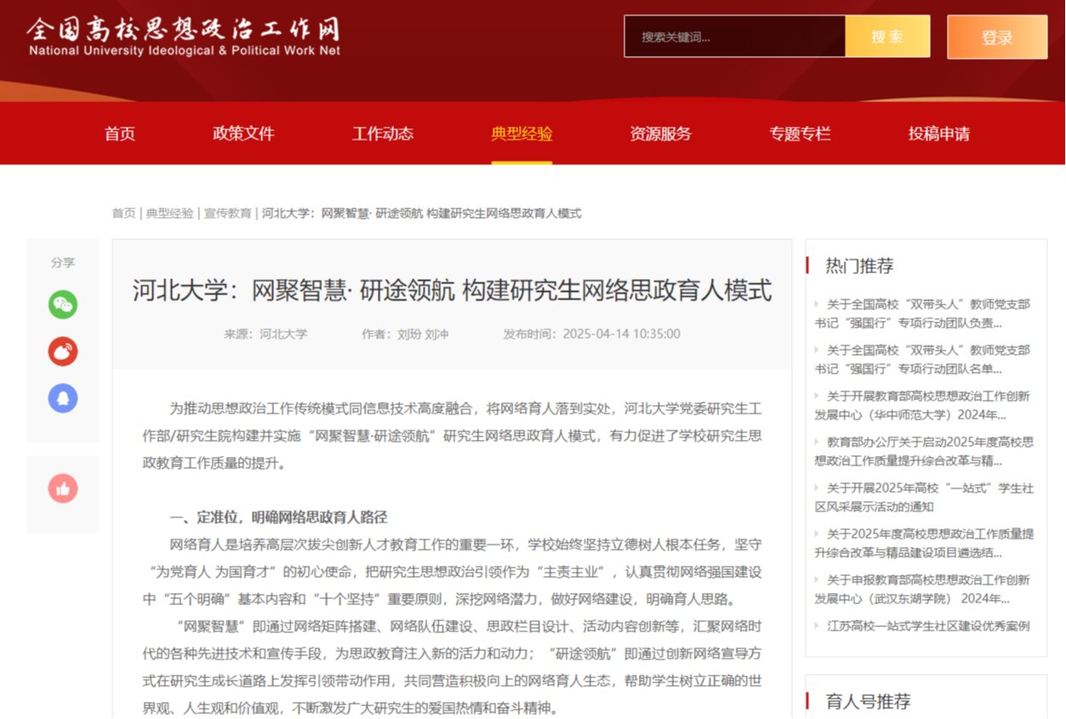Go to 工作动态 section

383,134
